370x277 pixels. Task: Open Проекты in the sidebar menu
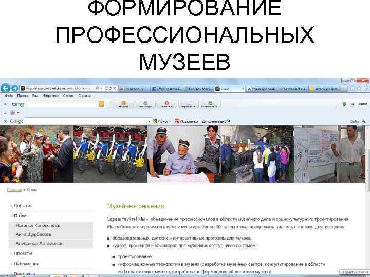(23, 253)
